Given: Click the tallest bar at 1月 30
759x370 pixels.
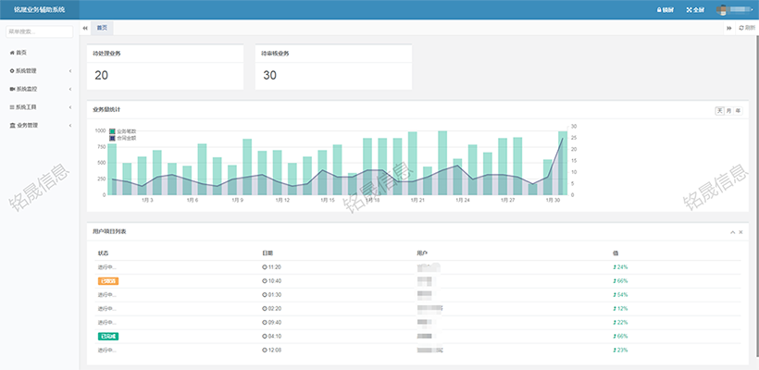Looking at the screenshot, I should click(x=563, y=163).
